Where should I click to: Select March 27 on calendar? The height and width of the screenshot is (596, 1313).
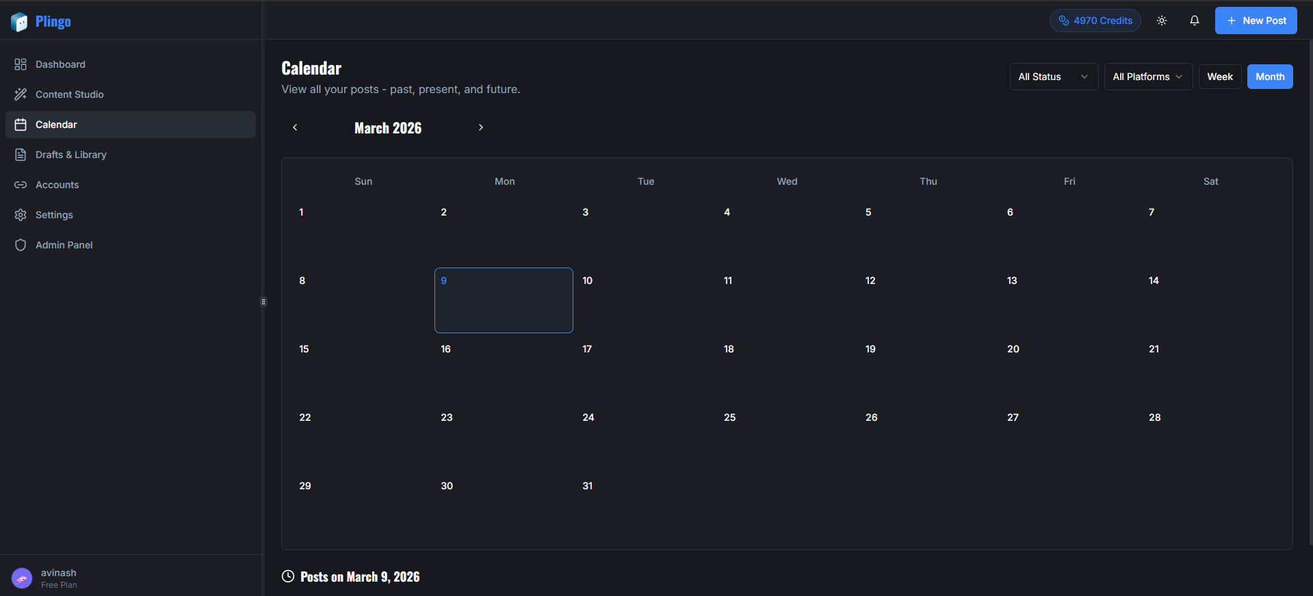pos(1071,437)
